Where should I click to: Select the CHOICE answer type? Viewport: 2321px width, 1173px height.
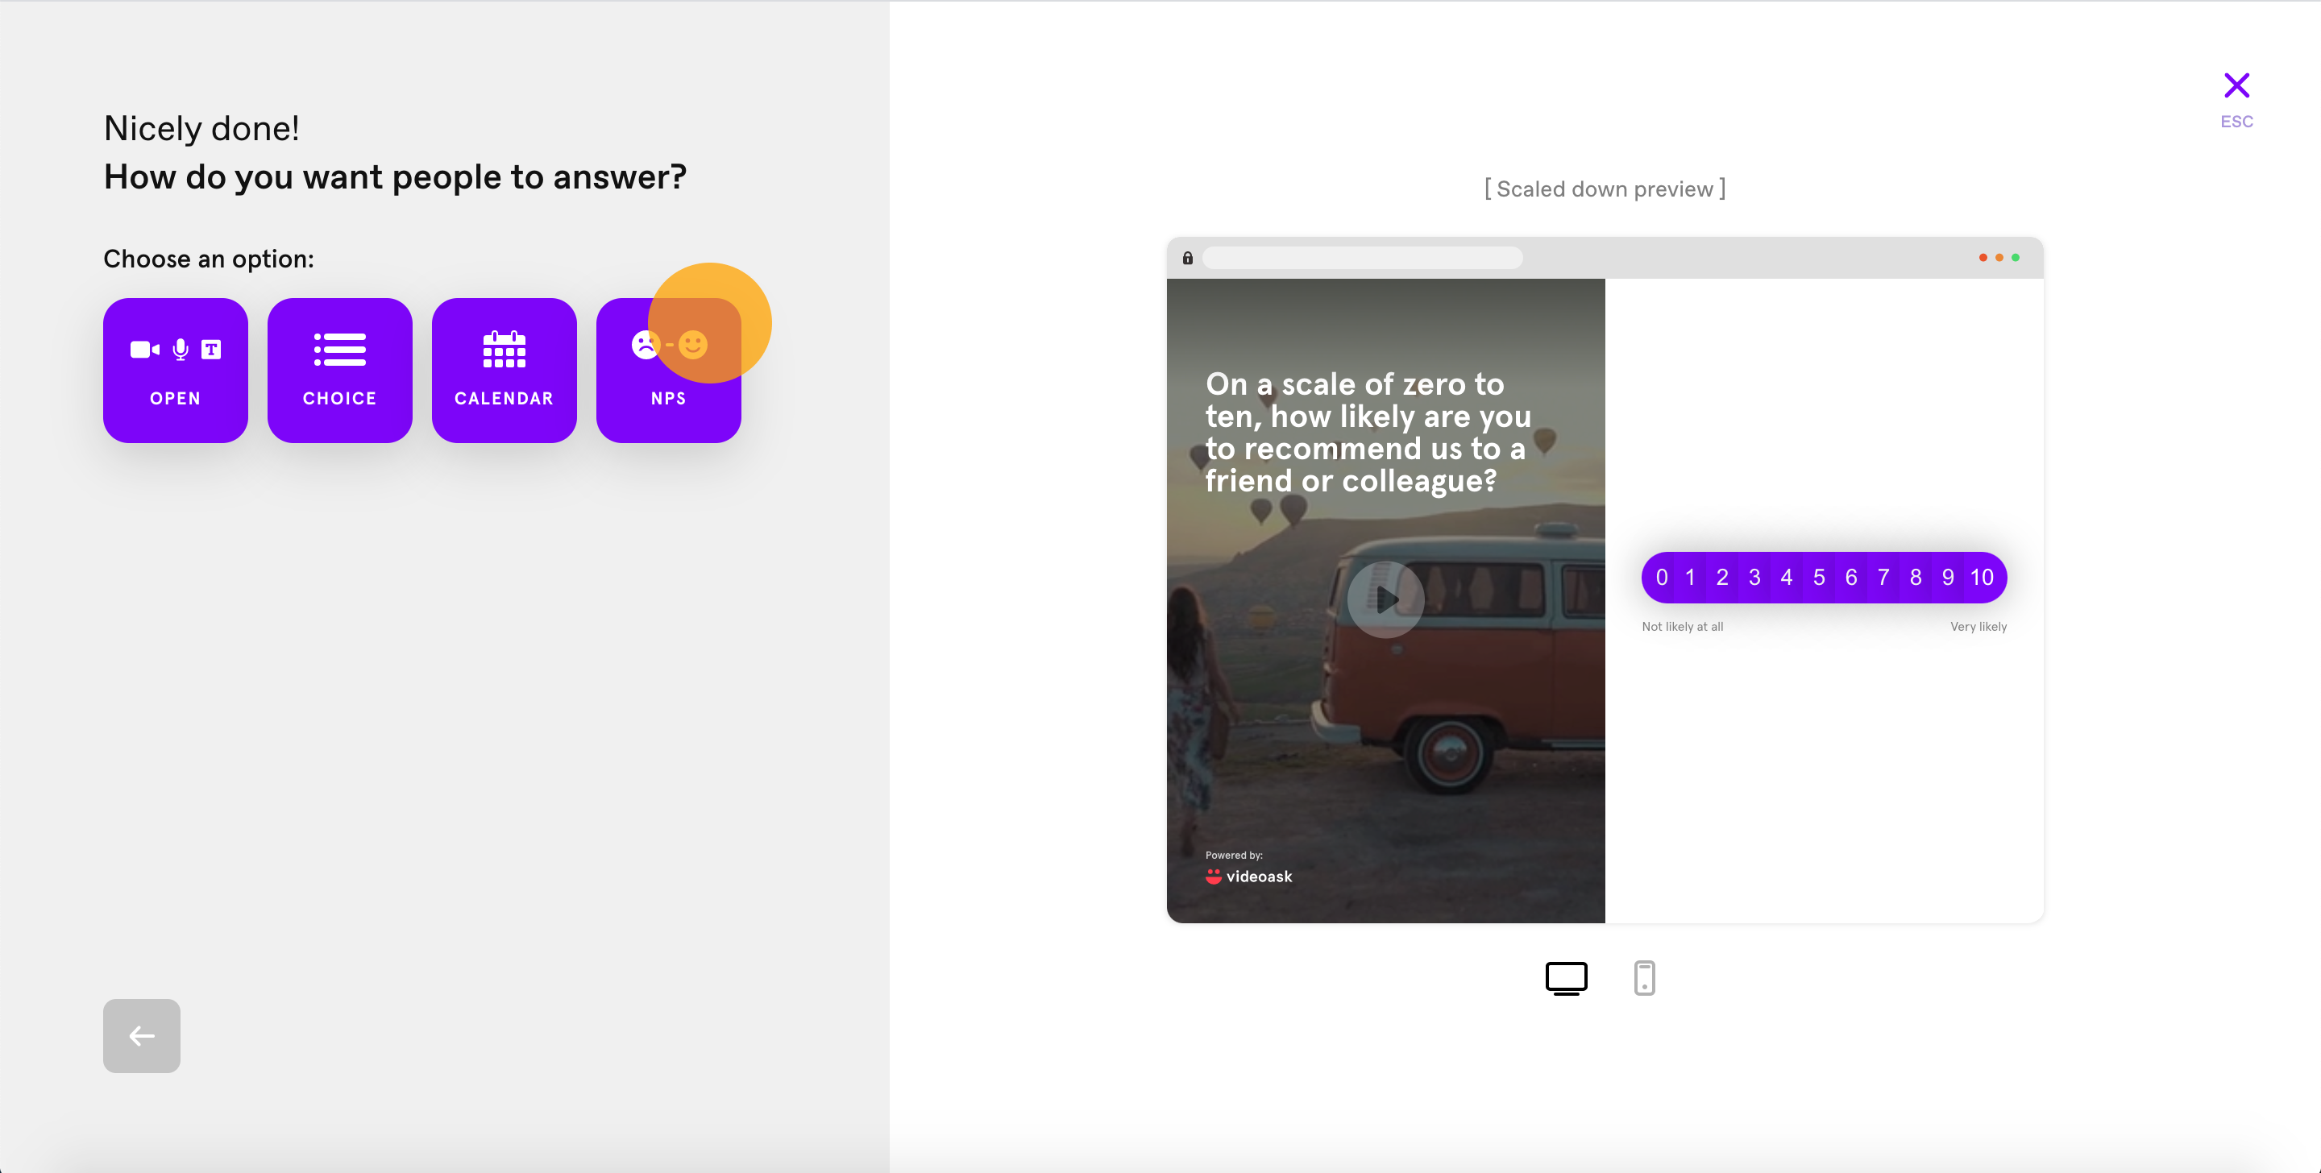point(339,371)
